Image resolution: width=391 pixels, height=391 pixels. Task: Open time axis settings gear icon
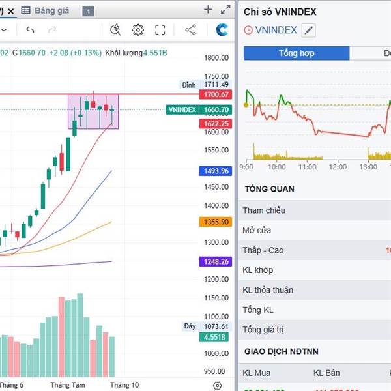pos(217,385)
